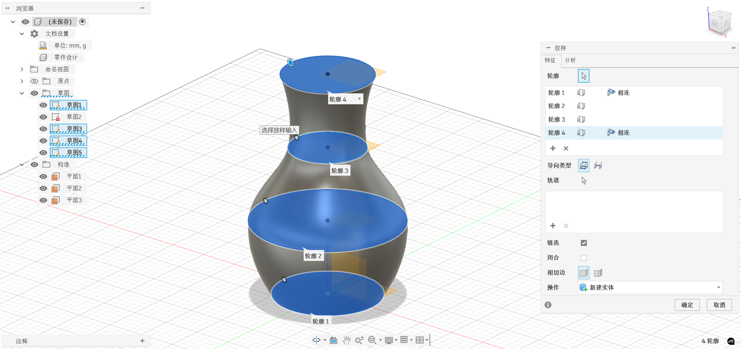Image resolution: width=741 pixels, height=349 pixels.
Task: Collapse the (未保存) root node
Action: (x=13, y=22)
